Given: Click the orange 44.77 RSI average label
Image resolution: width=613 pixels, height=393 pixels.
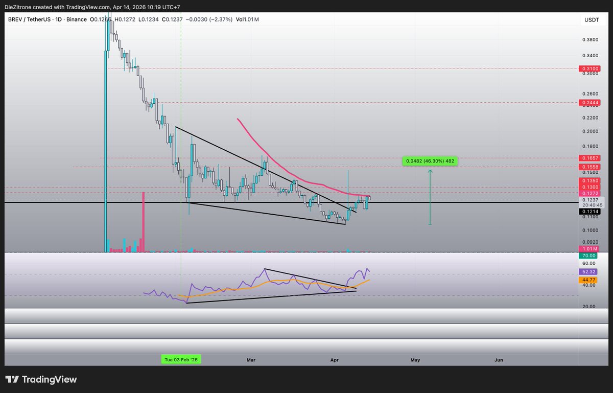Looking at the screenshot, I should [x=589, y=280].
